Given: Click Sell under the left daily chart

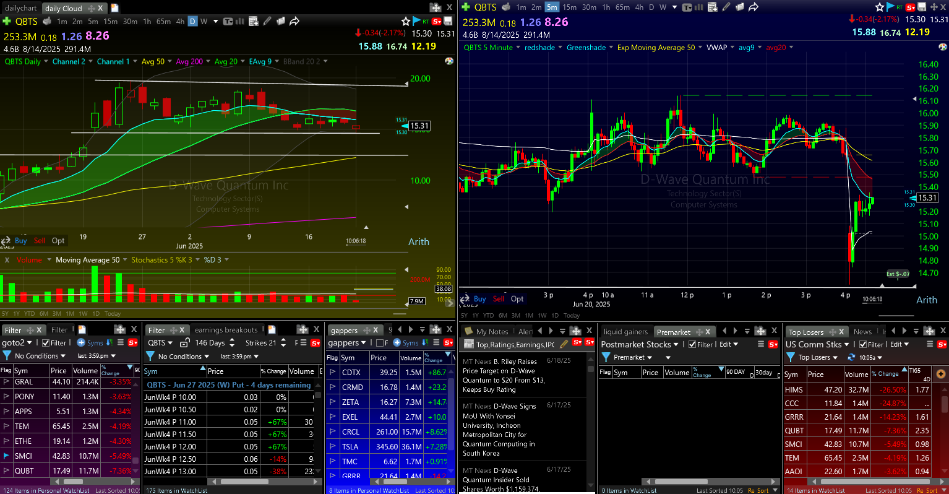Looking at the screenshot, I should click(40, 241).
